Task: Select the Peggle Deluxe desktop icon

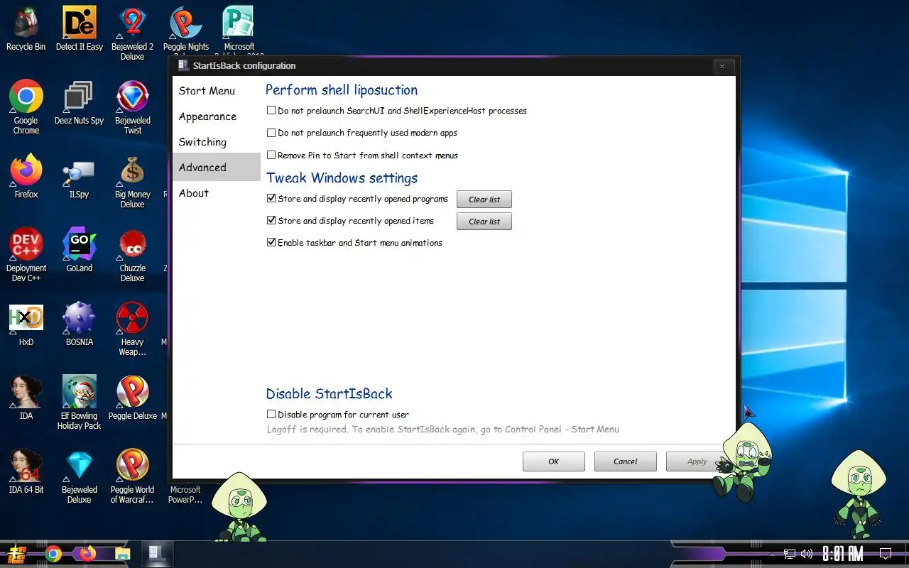Action: click(x=132, y=398)
